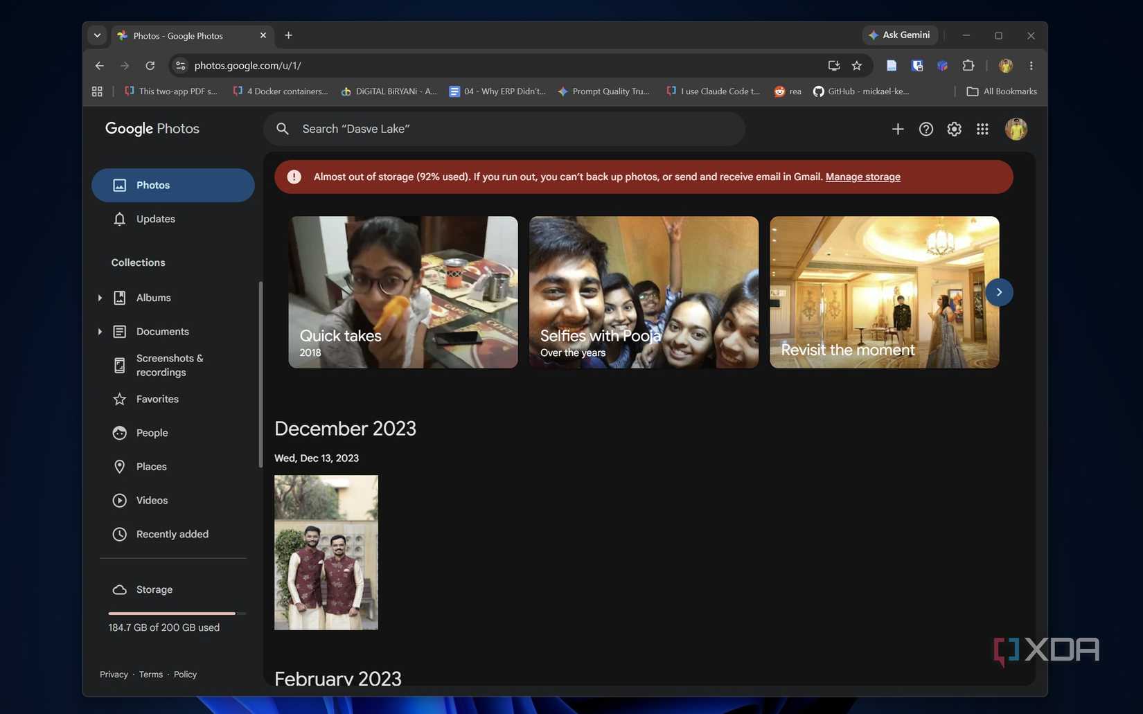Open Google Photos help icon

[x=926, y=129]
